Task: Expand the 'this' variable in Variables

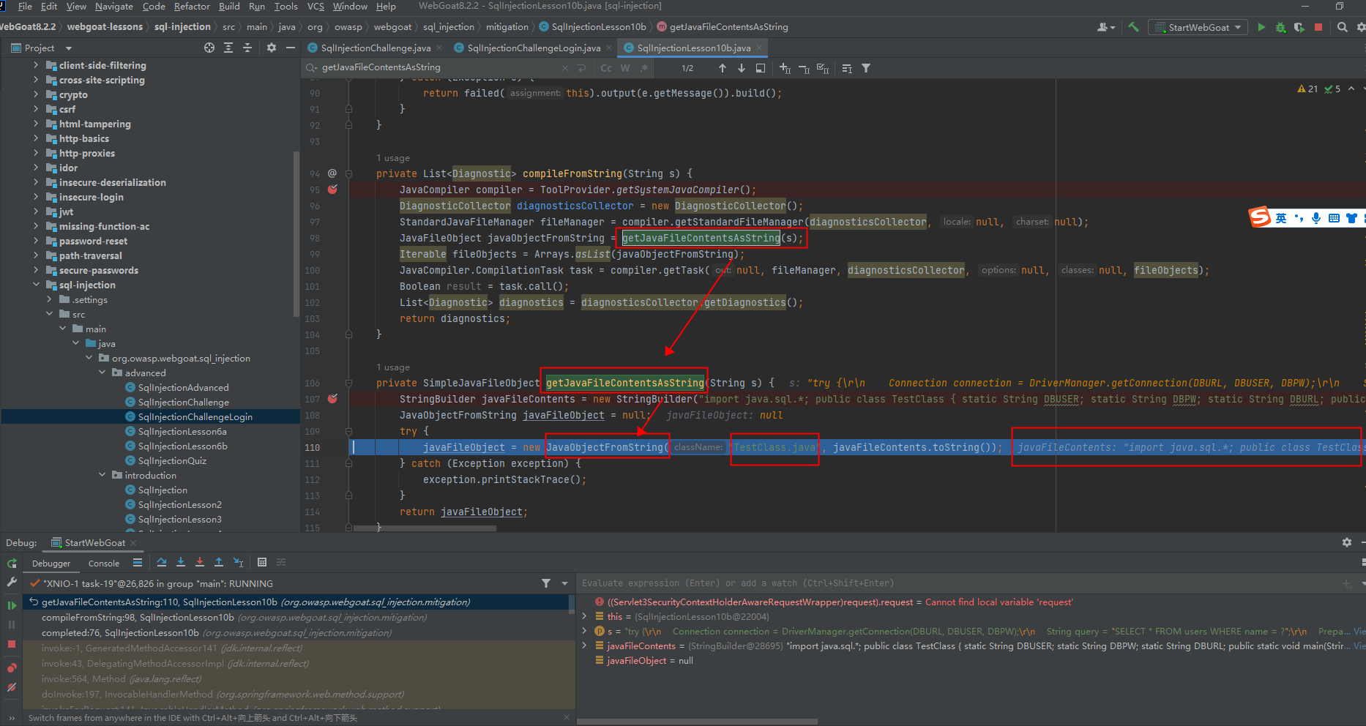Action: point(584,616)
